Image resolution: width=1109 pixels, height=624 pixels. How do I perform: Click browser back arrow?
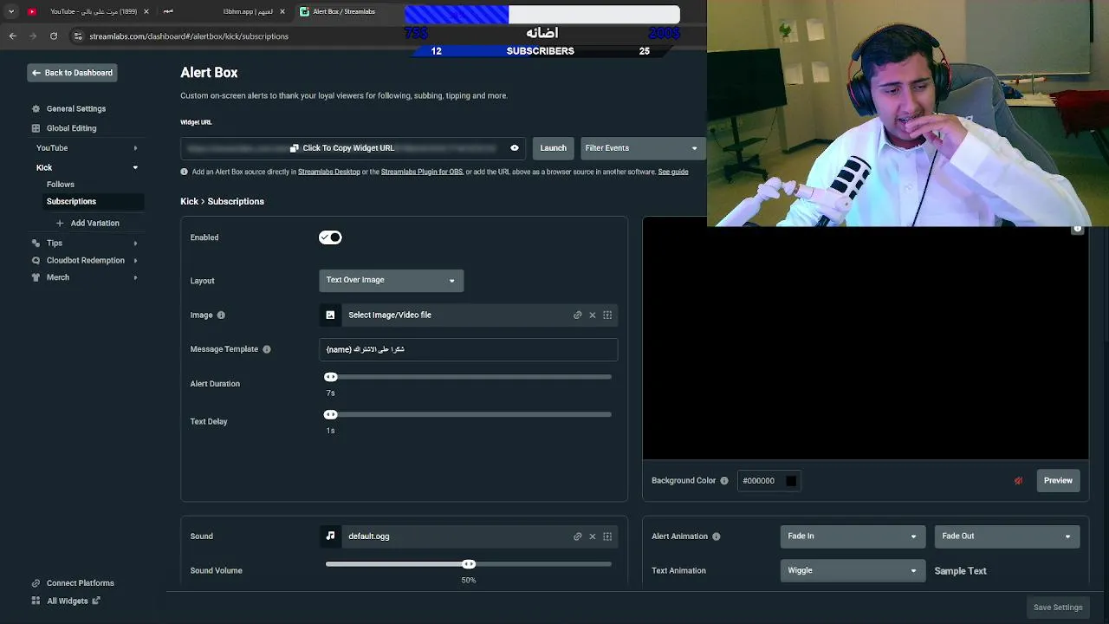12,36
